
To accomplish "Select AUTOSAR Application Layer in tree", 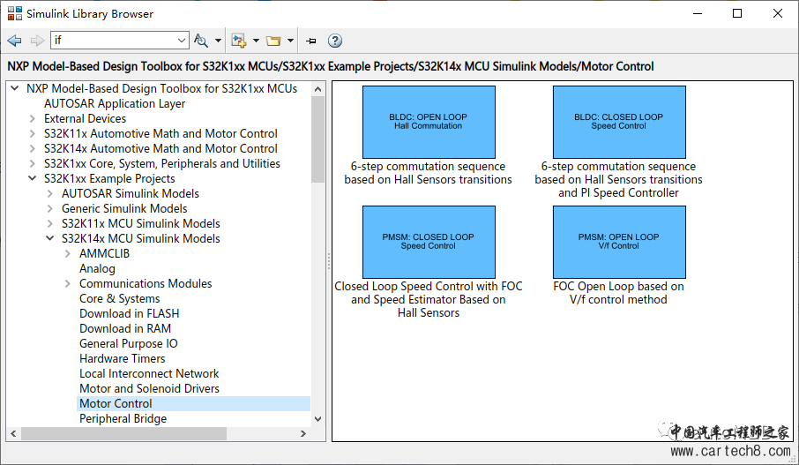I will coord(115,103).
